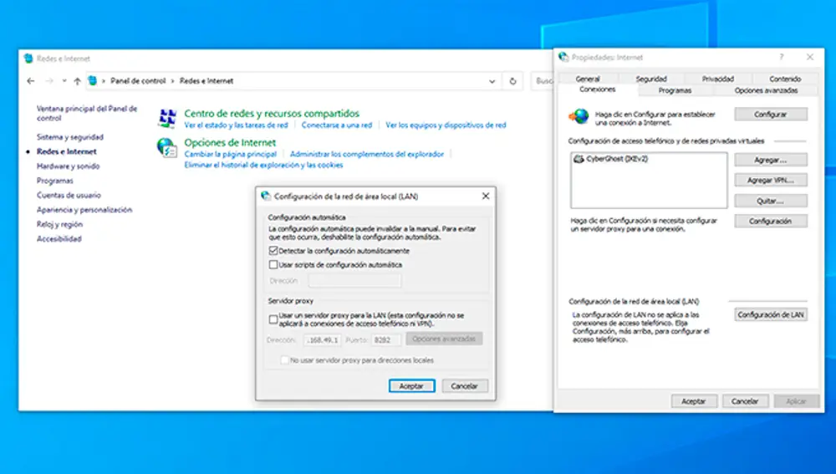Click the 'Agregar VPN...' button
This screenshot has width=836, height=474.
click(771, 181)
